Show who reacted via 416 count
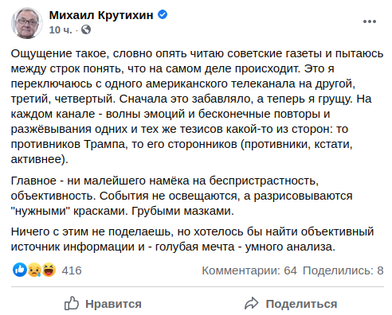Image resolution: width=392 pixels, height=315 pixels. coord(72,270)
